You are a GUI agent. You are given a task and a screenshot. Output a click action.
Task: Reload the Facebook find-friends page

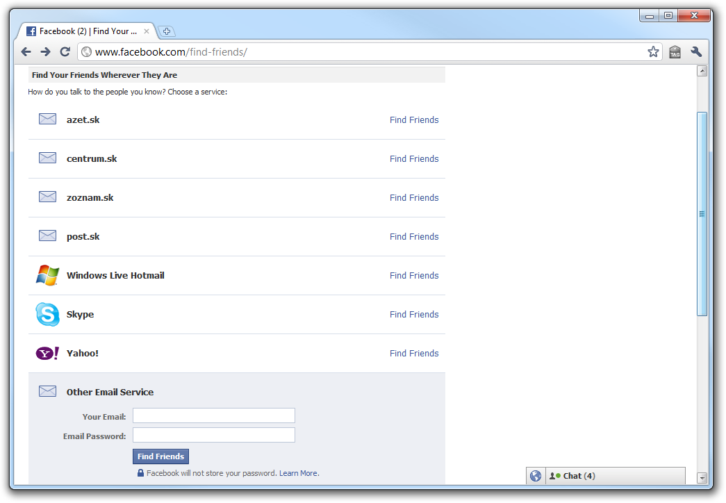pyautogui.click(x=65, y=52)
